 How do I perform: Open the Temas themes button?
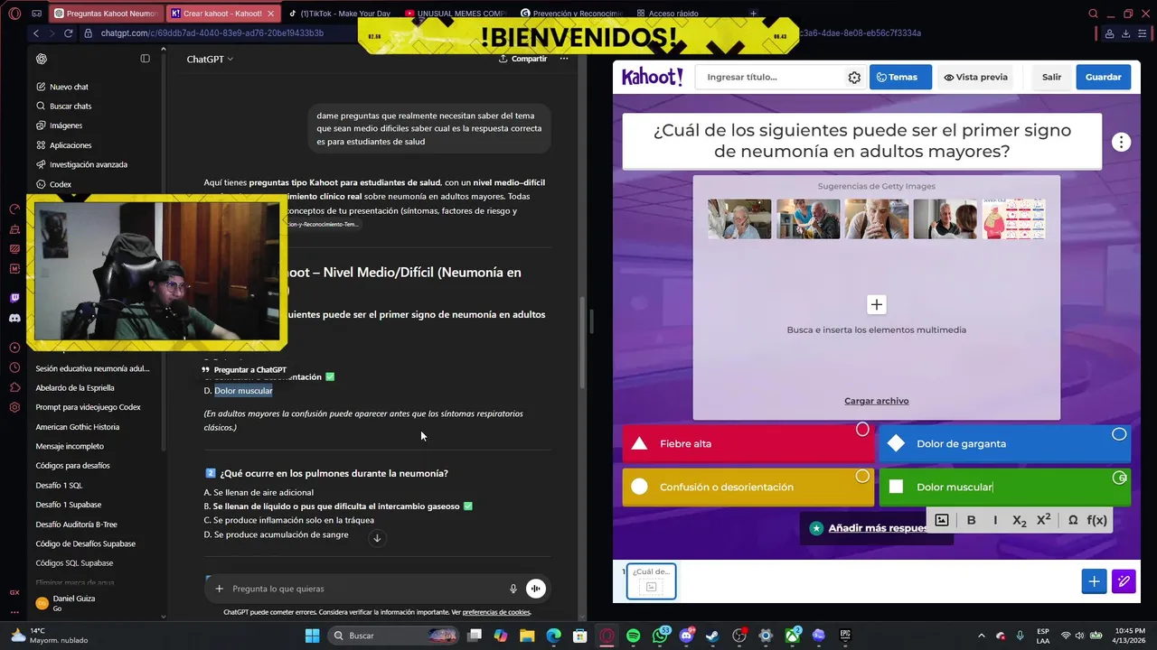pyautogui.click(x=900, y=77)
